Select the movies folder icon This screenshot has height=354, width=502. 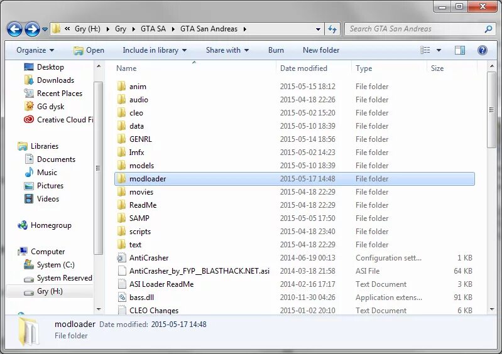tap(121, 191)
